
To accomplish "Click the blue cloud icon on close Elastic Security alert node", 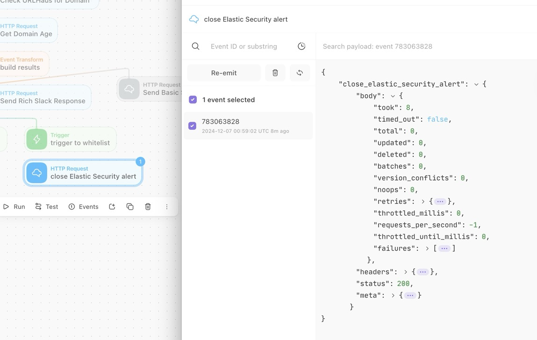I will coord(36,173).
